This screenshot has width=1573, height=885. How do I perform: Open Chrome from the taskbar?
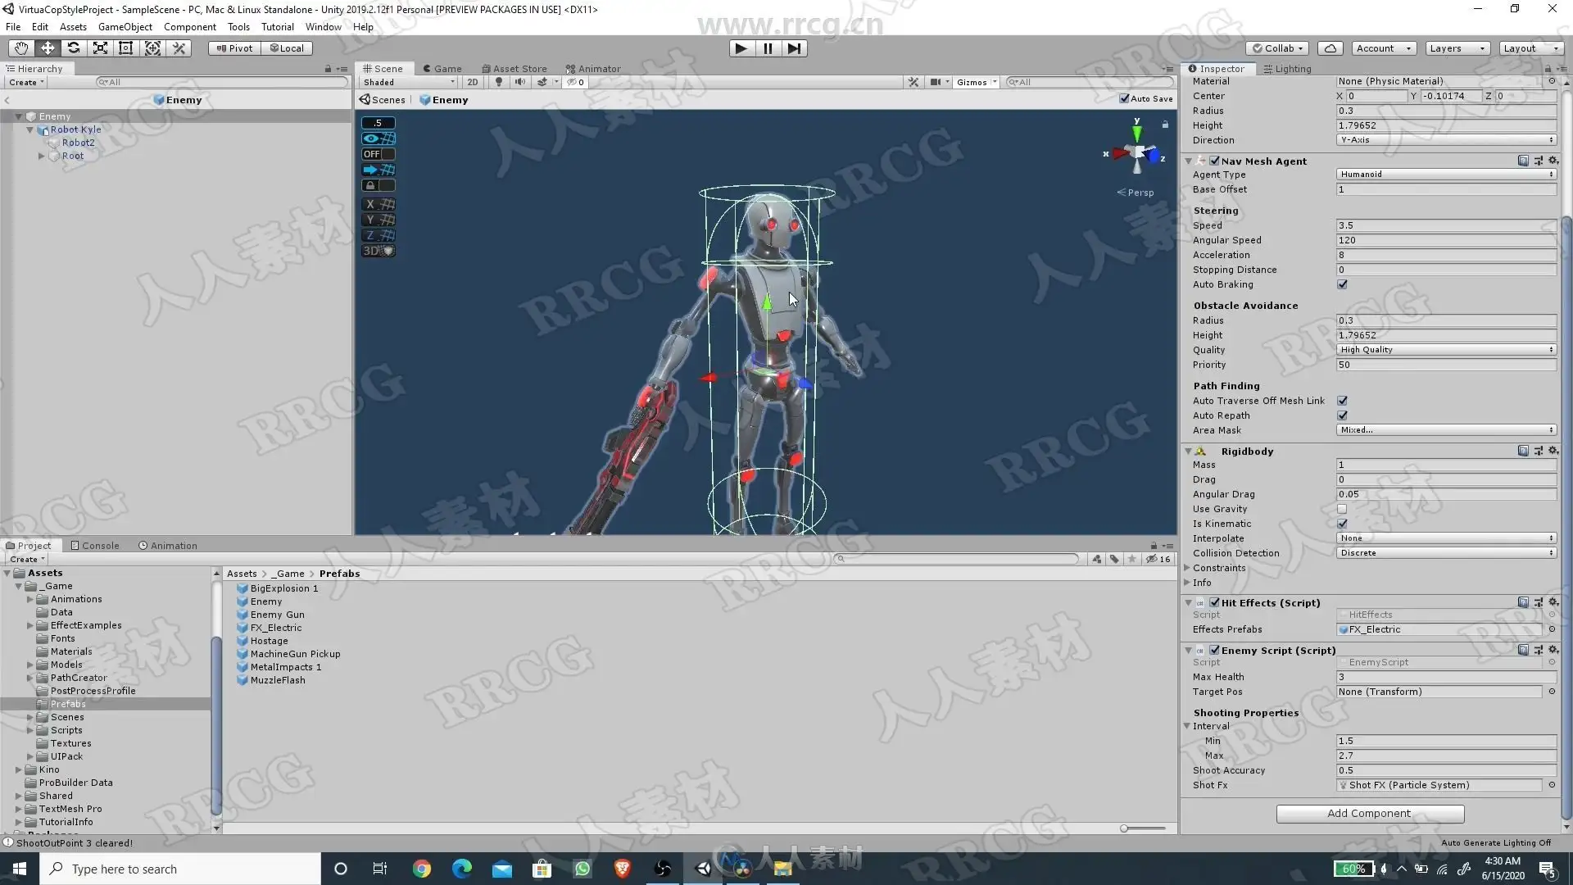(x=422, y=869)
